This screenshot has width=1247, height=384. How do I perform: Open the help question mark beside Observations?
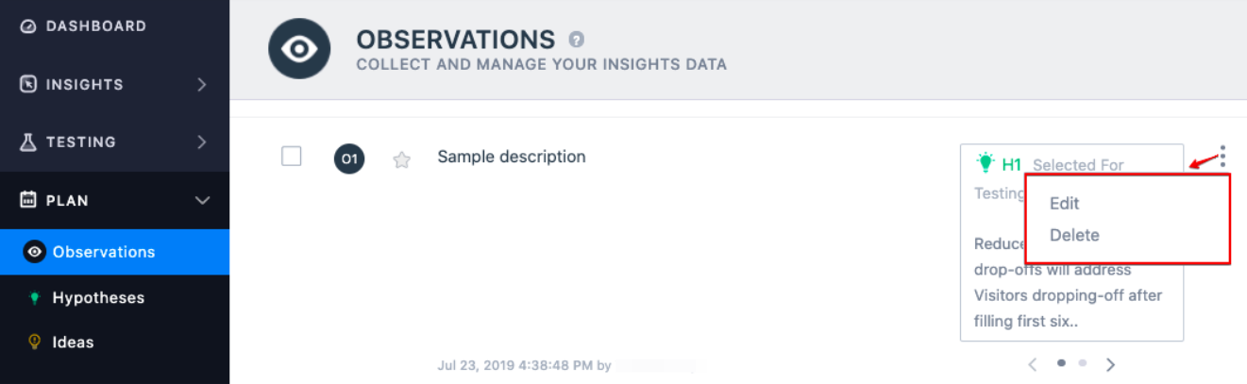click(576, 40)
